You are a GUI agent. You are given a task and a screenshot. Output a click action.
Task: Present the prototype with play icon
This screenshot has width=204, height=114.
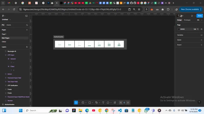click(x=192, y=16)
